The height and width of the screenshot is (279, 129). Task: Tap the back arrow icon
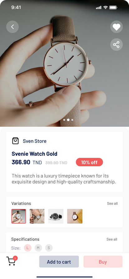12,27
